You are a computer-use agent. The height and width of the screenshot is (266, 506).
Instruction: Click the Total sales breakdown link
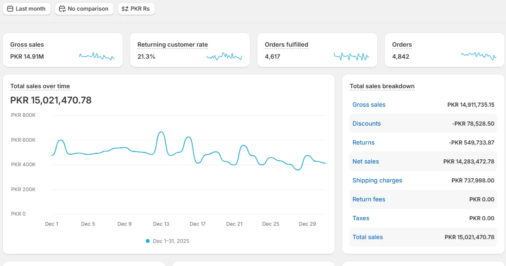368,237
